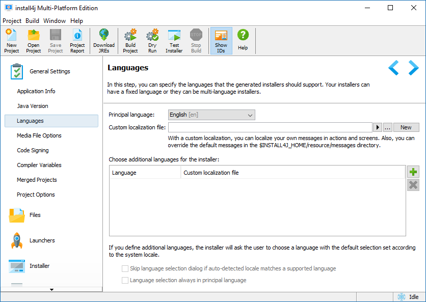Add an additional language with the green plus

click(x=413, y=172)
